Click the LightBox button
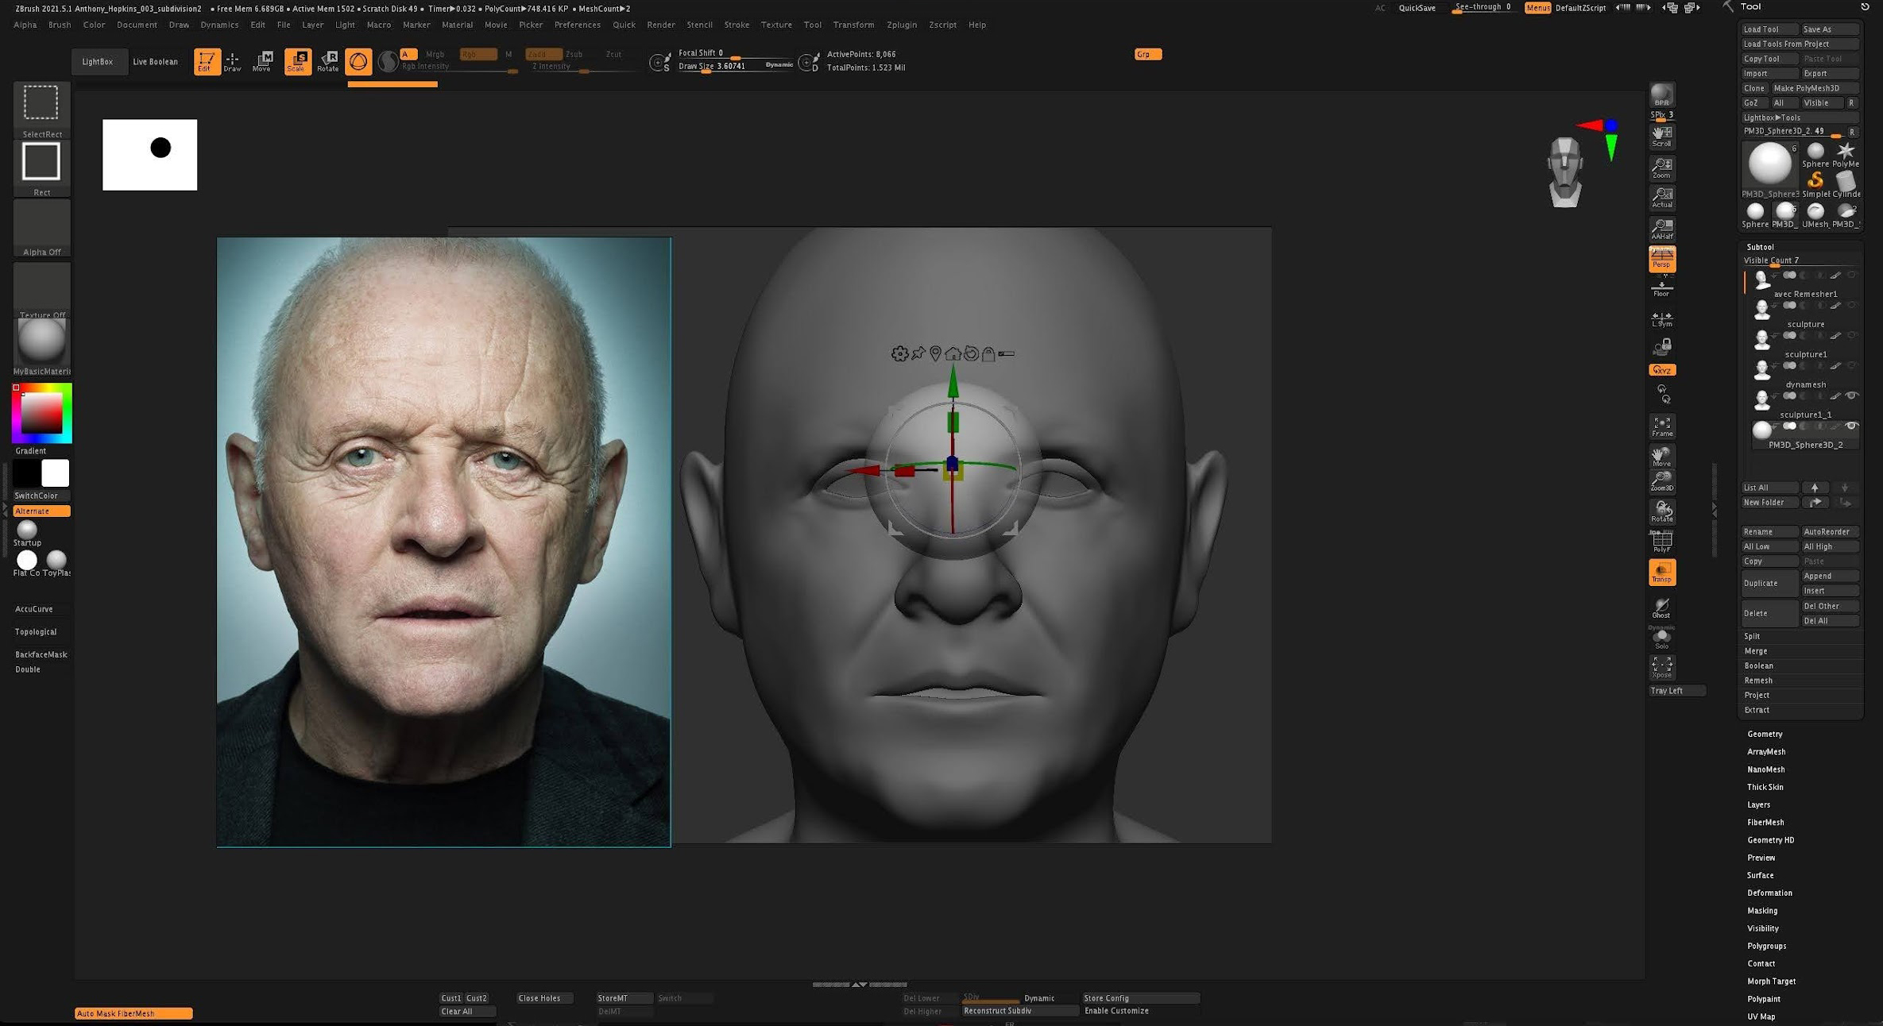 (98, 61)
